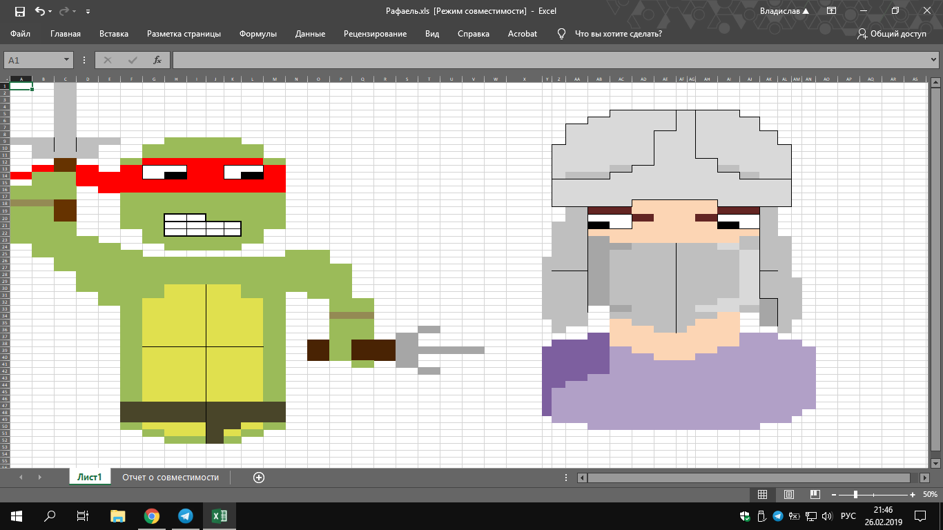
Task: Switch to Normal view icon in status bar
Action: pyautogui.click(x=762, y=495)
